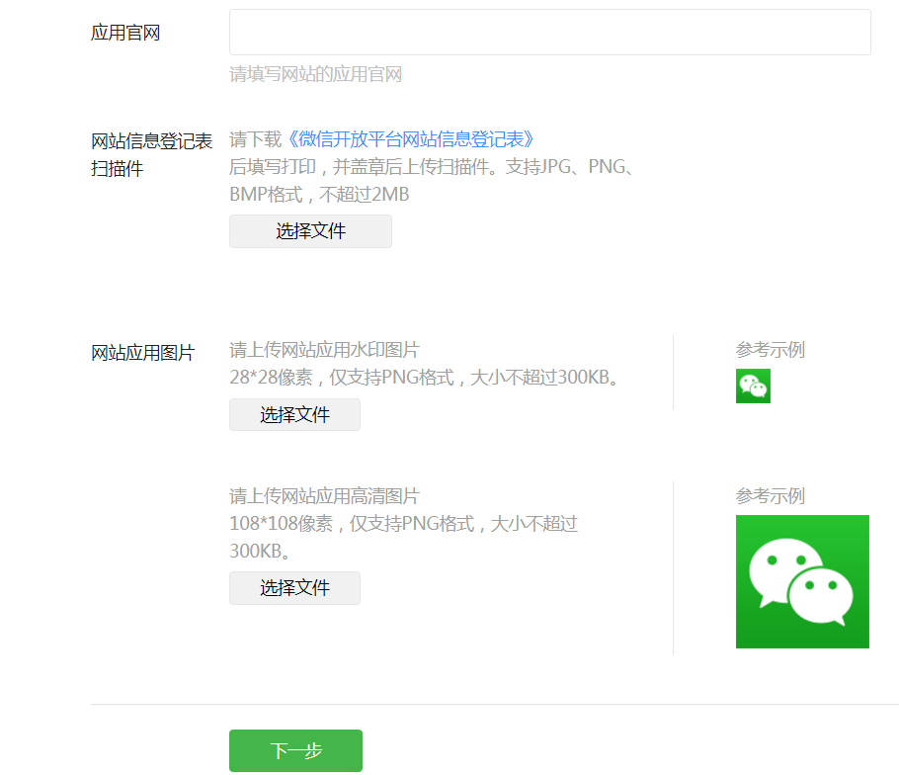Click the BMP格式，不超过2MB size limit text

point(319,195)
